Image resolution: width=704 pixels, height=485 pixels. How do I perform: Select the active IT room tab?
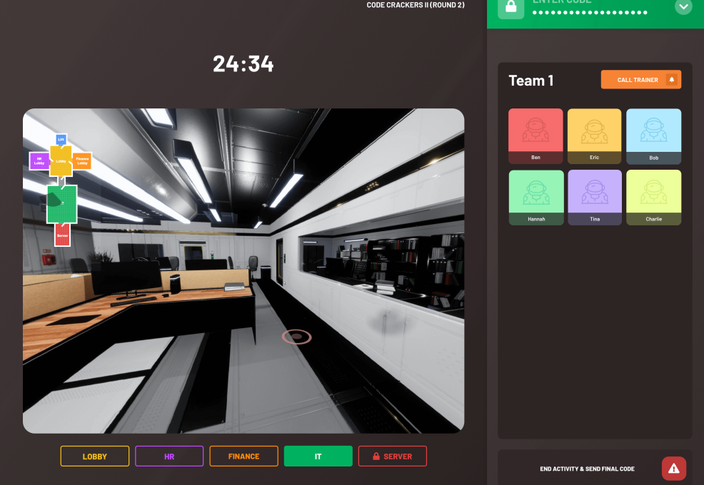tap(318, 456)
